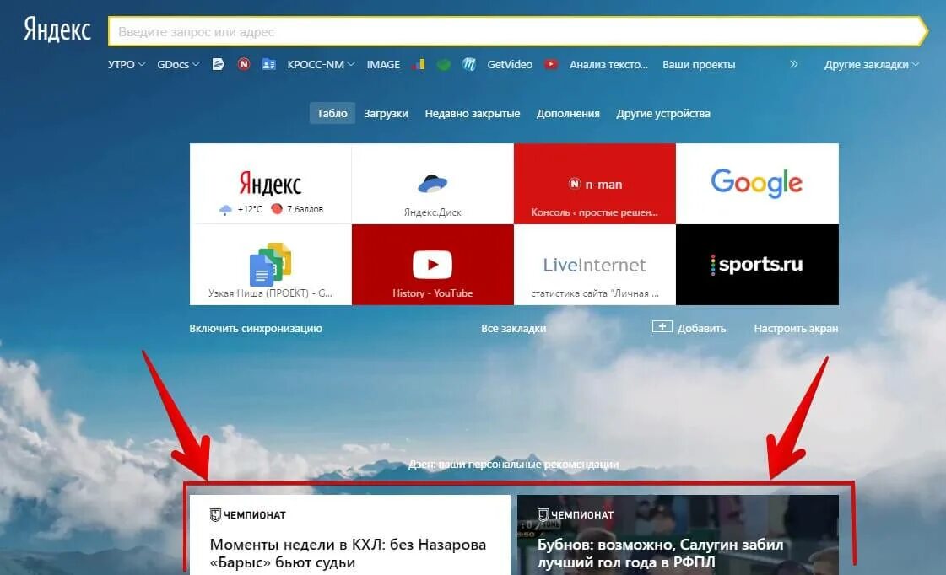Image resolution: width=946 pixels, height=575 pixels.
Task: Click the Дзен персональные рекомендации heading
Action: (x=513, y=464)
